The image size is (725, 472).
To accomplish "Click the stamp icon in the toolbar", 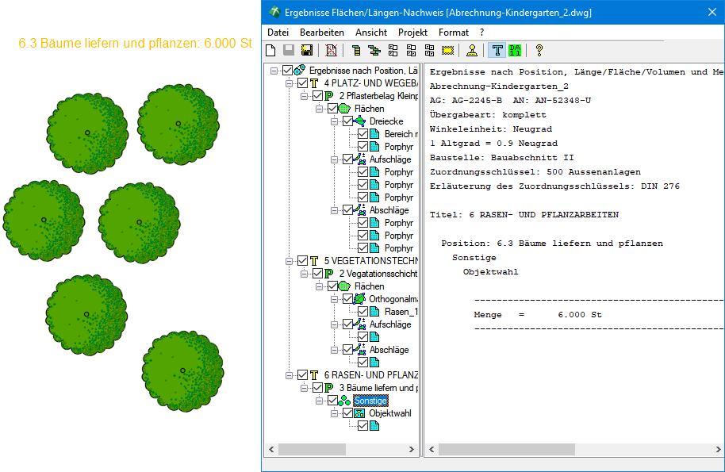I will [x=472, y=51].
